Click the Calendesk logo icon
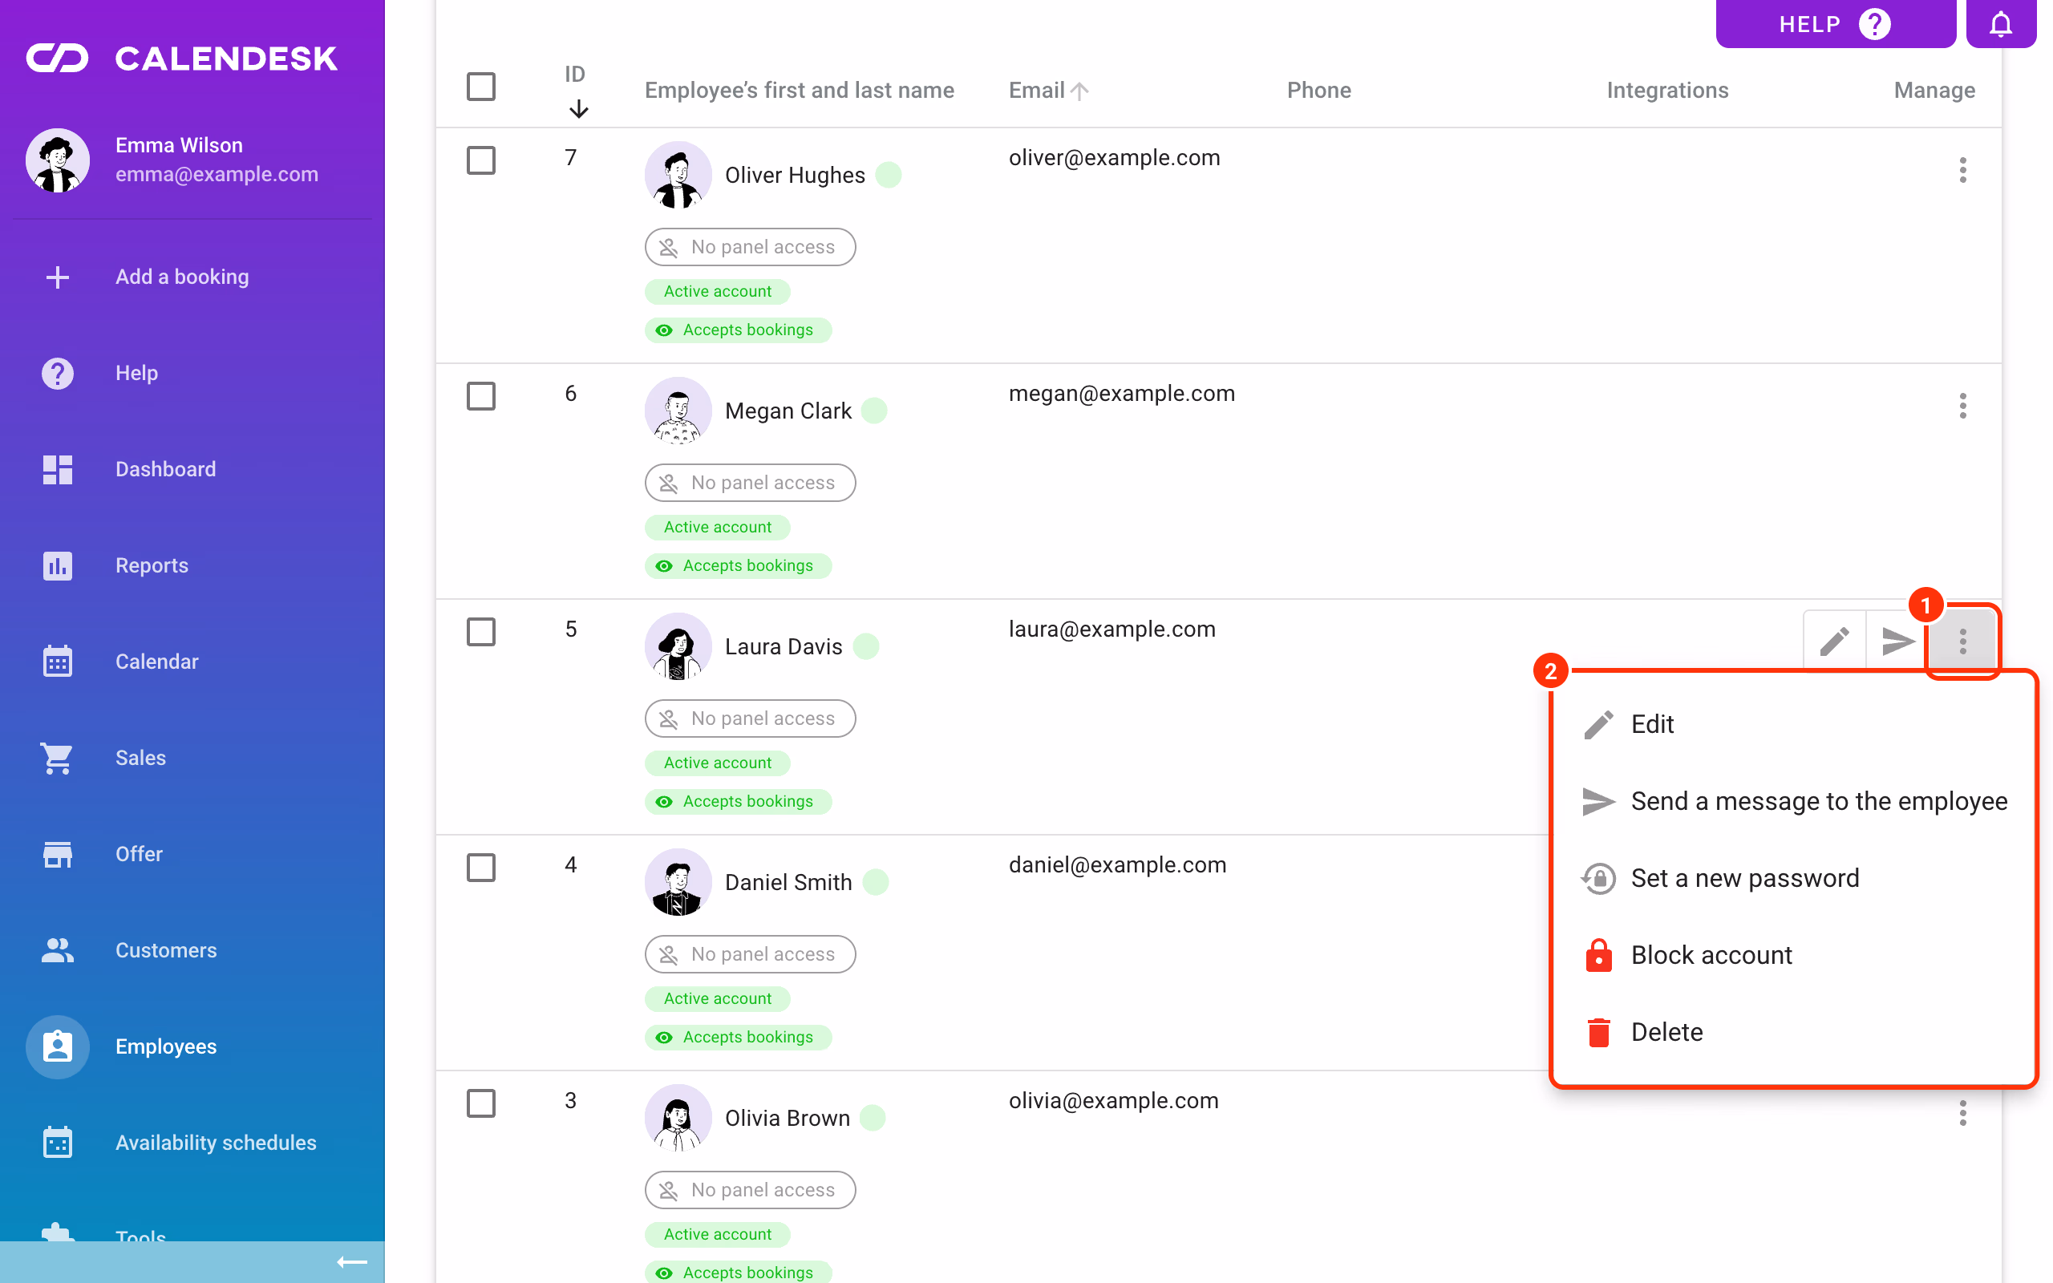 pyautogui.click(x=57, y=59)
